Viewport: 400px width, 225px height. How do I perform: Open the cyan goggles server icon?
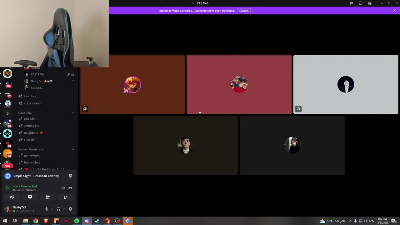tap(7, 134)
